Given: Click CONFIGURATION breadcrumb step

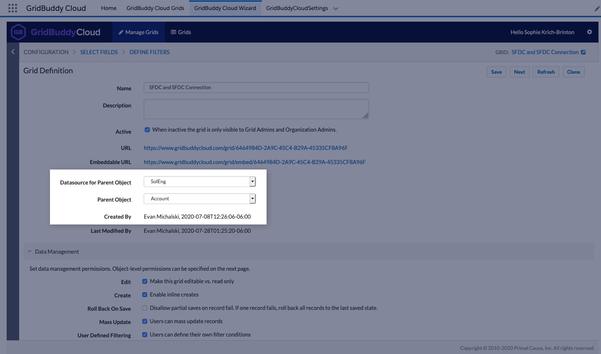Looking at the screenshot, I should pyautogui.click(x=46, y=52).
